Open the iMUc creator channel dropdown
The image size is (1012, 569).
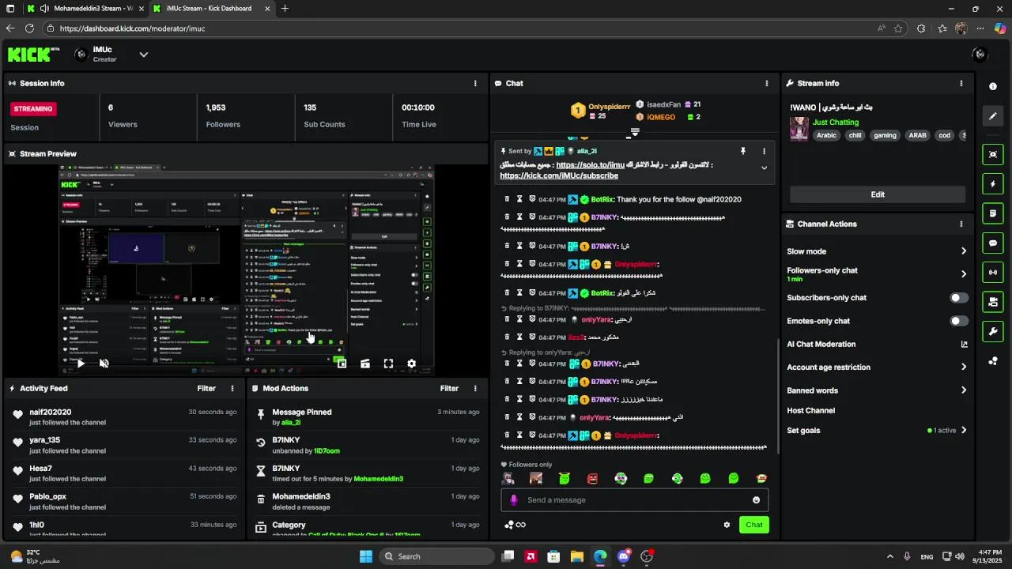[143, 55]
